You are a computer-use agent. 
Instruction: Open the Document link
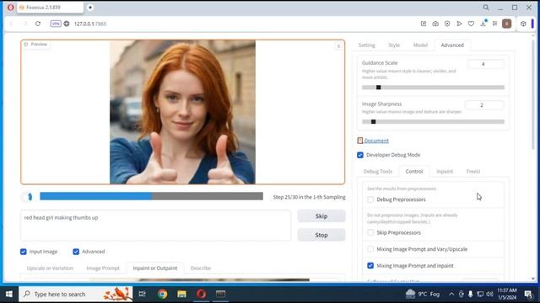(x=376, y=141)
